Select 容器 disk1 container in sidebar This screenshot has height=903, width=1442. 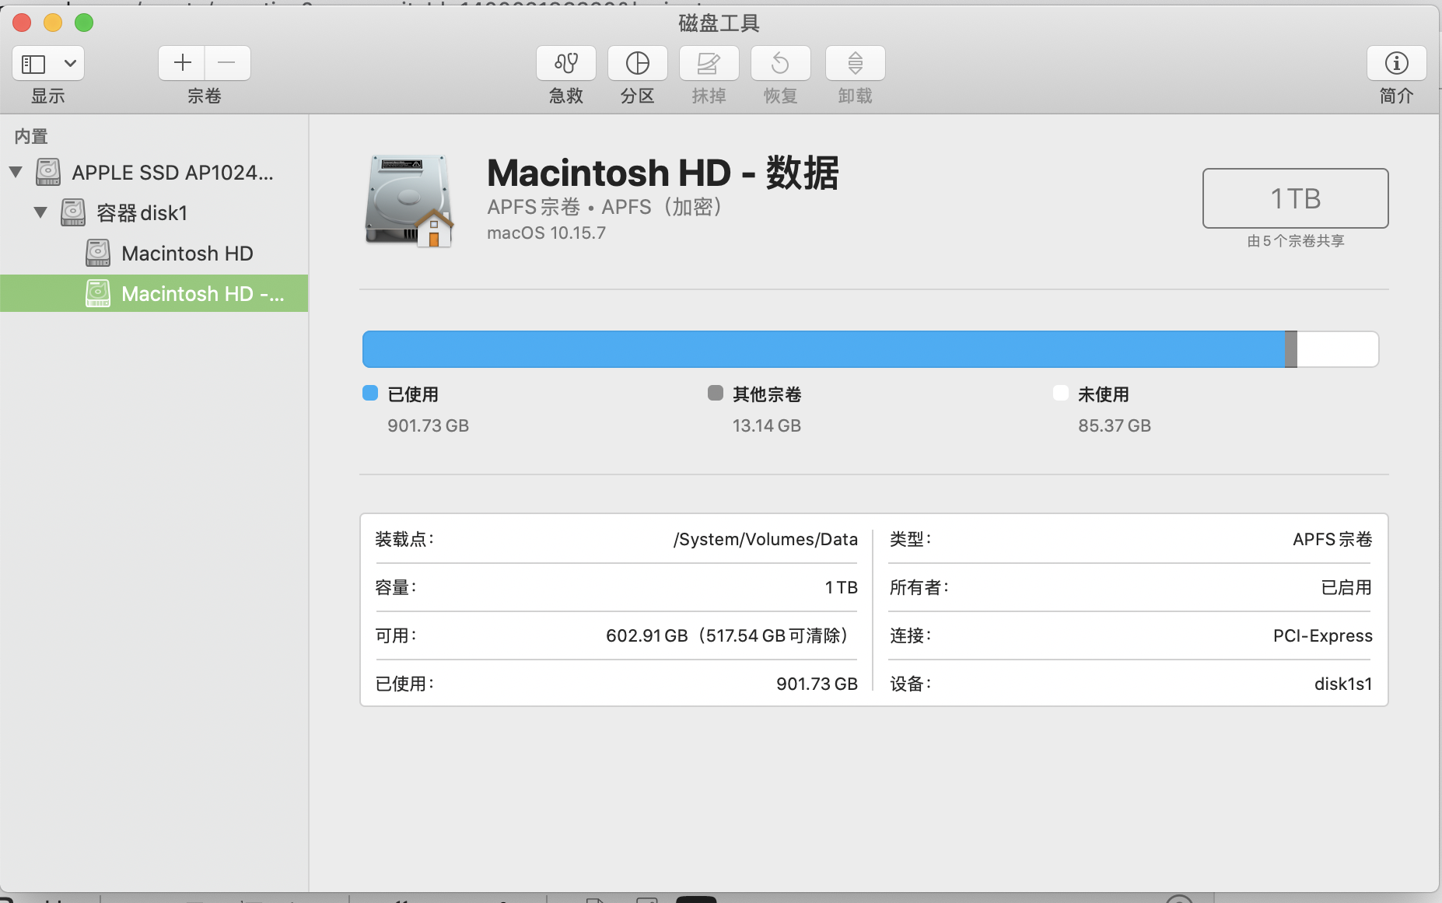[142, 213]
